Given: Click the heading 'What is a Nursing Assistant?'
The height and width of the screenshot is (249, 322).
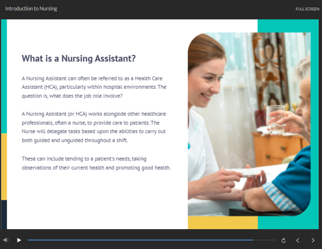Looking at the screenshot, I should [x=78, y=59].
